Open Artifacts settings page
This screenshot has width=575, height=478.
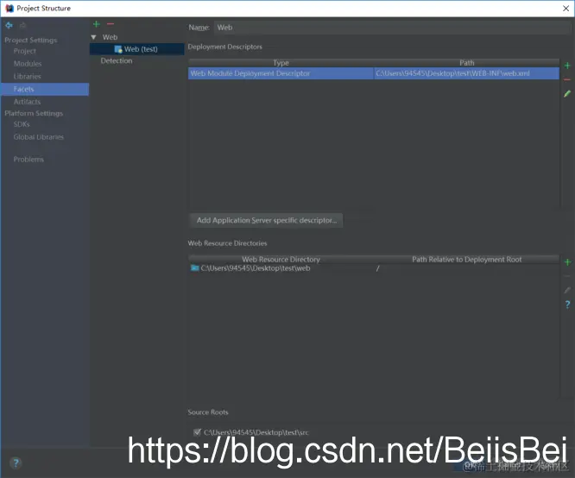tap(27, 102)
